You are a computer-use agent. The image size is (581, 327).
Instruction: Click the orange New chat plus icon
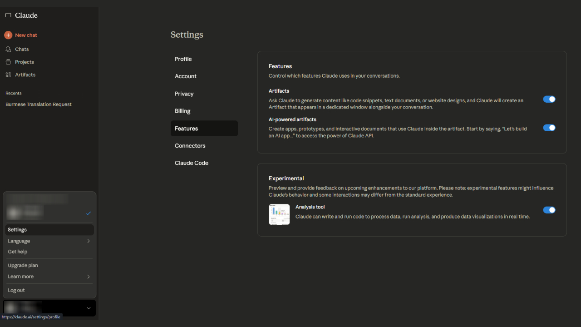click(x=8, y=35)
